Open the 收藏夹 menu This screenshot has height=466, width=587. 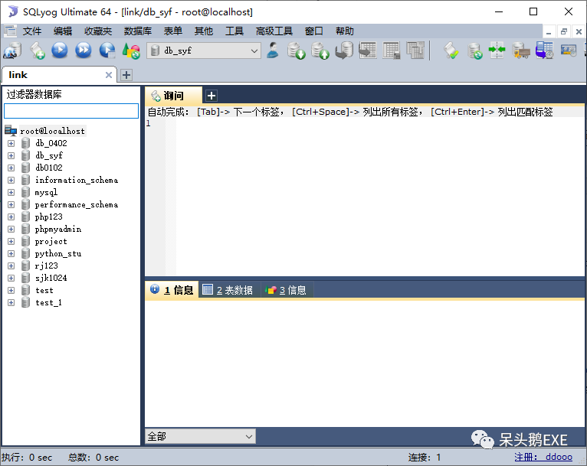point(98,31)
